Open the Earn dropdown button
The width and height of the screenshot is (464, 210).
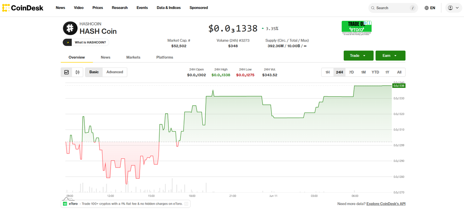[390, 55]
